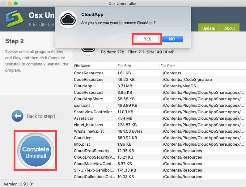Open the About tab
246x187 pixels.
pos(229,28)
